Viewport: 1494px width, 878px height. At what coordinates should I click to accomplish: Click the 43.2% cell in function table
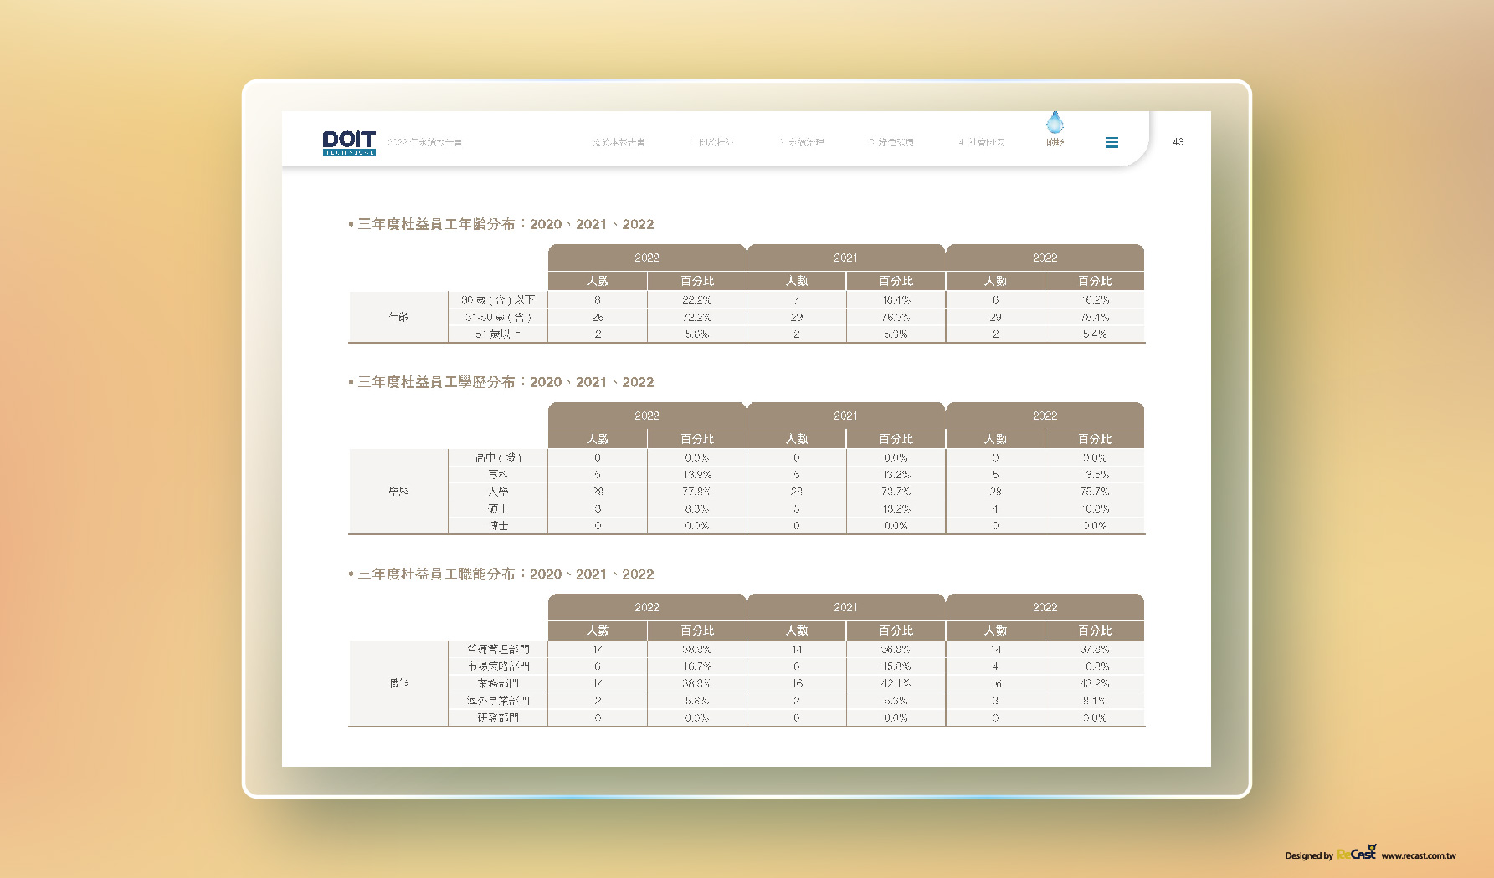pos(1095,683)
